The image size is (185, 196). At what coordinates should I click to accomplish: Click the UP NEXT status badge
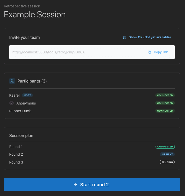click(x=167, y=154)
